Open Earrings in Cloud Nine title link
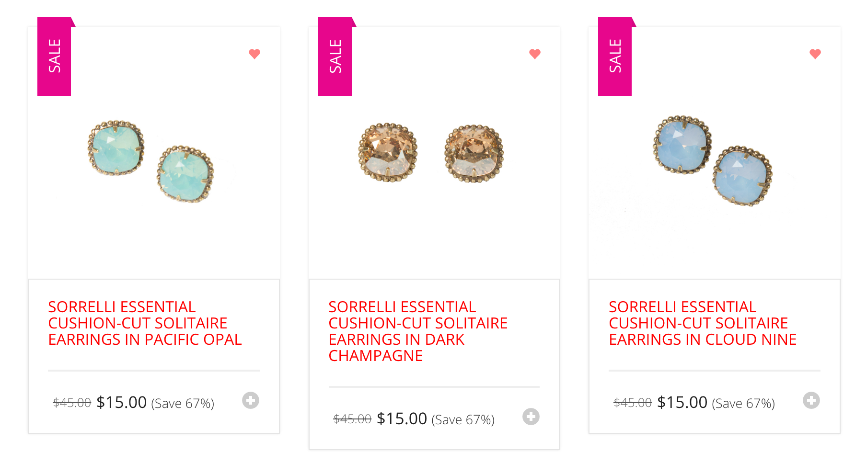Image resolution: width=855 pixels, height=452 pixels. 703,323
